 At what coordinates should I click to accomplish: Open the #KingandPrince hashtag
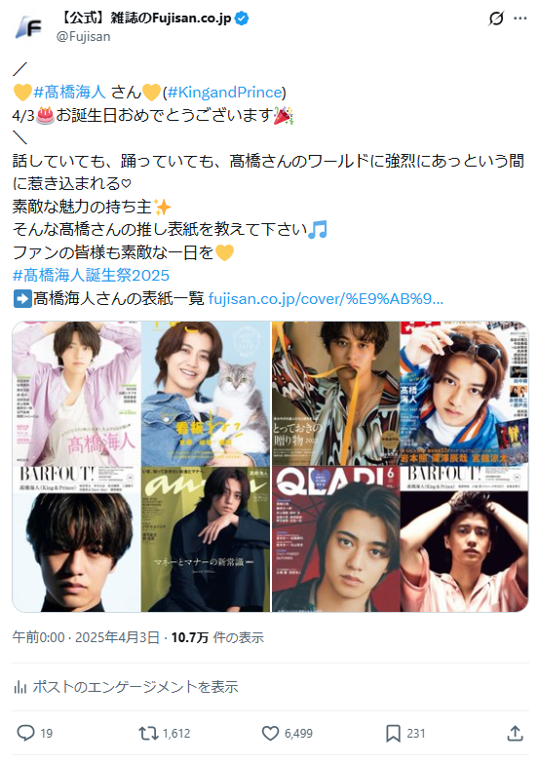point(224,92)
